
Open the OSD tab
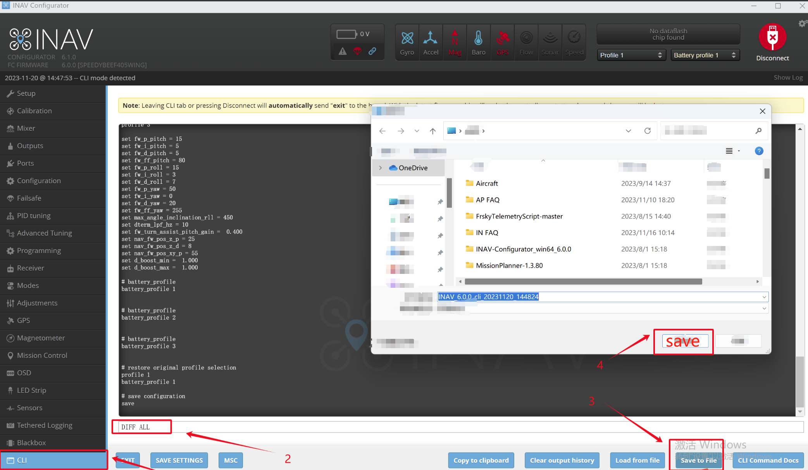click(x=53, y=373)
